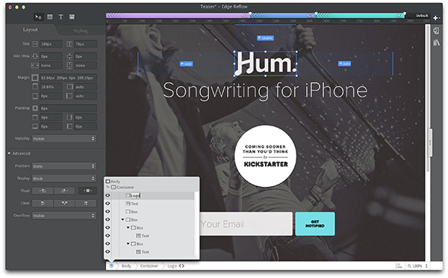
Task: Select the Songwriting for iPhone heading
Action: (265, 91)
